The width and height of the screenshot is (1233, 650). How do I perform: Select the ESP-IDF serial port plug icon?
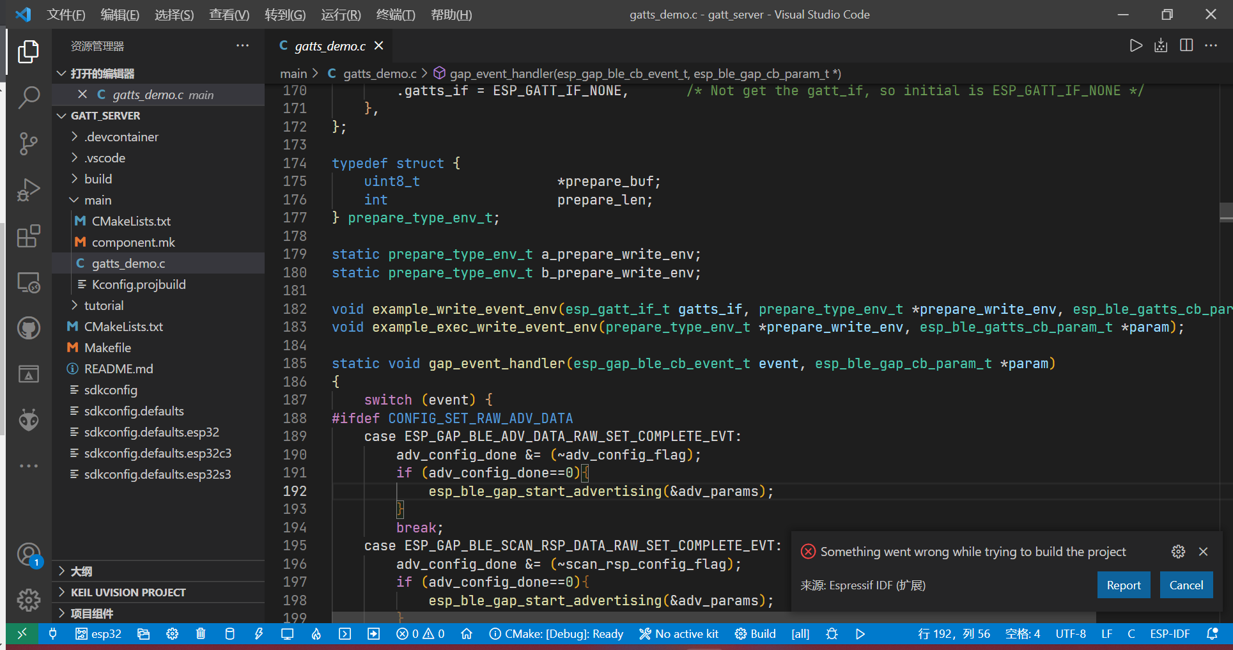[x=53, y=633]
